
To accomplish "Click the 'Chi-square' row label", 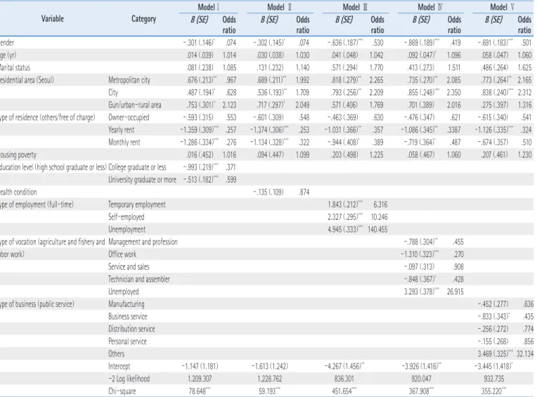I will (122, 391).
